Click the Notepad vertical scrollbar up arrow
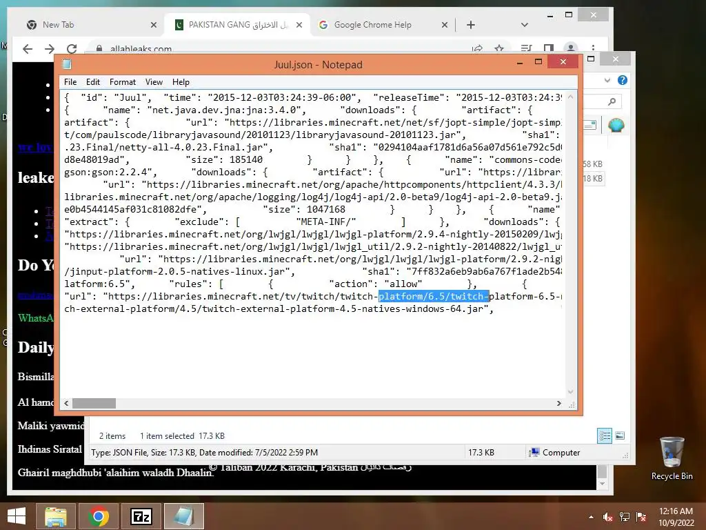The height and width of the screenshot is (530, 706). [x=570, y=97]
